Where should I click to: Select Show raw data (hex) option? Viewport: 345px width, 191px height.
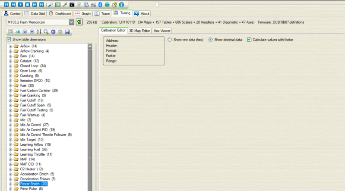[170, 40]
